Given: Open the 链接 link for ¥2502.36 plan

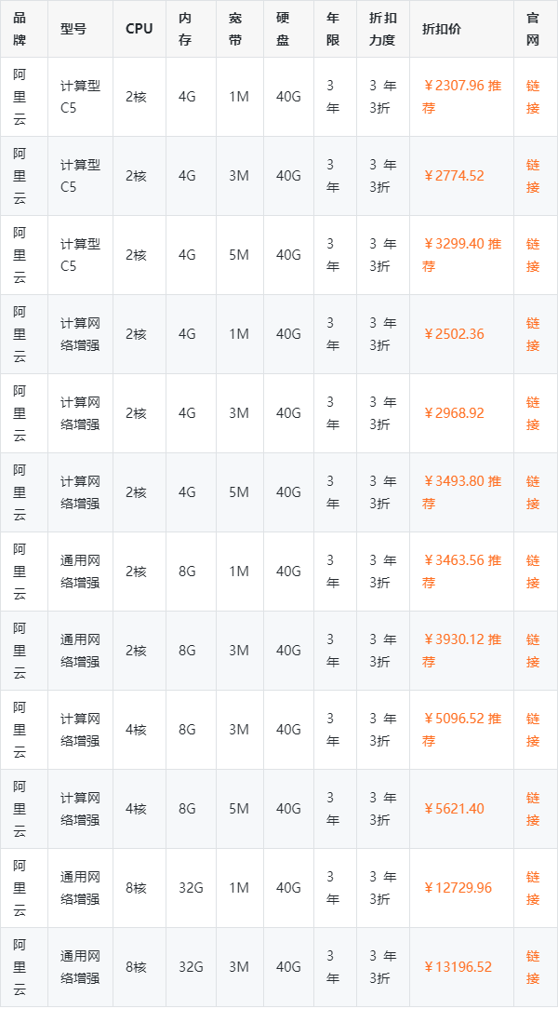Looking at the screenshot, I should pyautogui.click(x=533, y=334).
